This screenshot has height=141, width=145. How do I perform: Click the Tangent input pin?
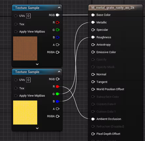pyautogui.click(x=93, y=82)
